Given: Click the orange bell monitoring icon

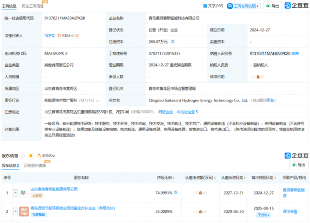Looking at the screenshot, I should [x=31, y=156].
